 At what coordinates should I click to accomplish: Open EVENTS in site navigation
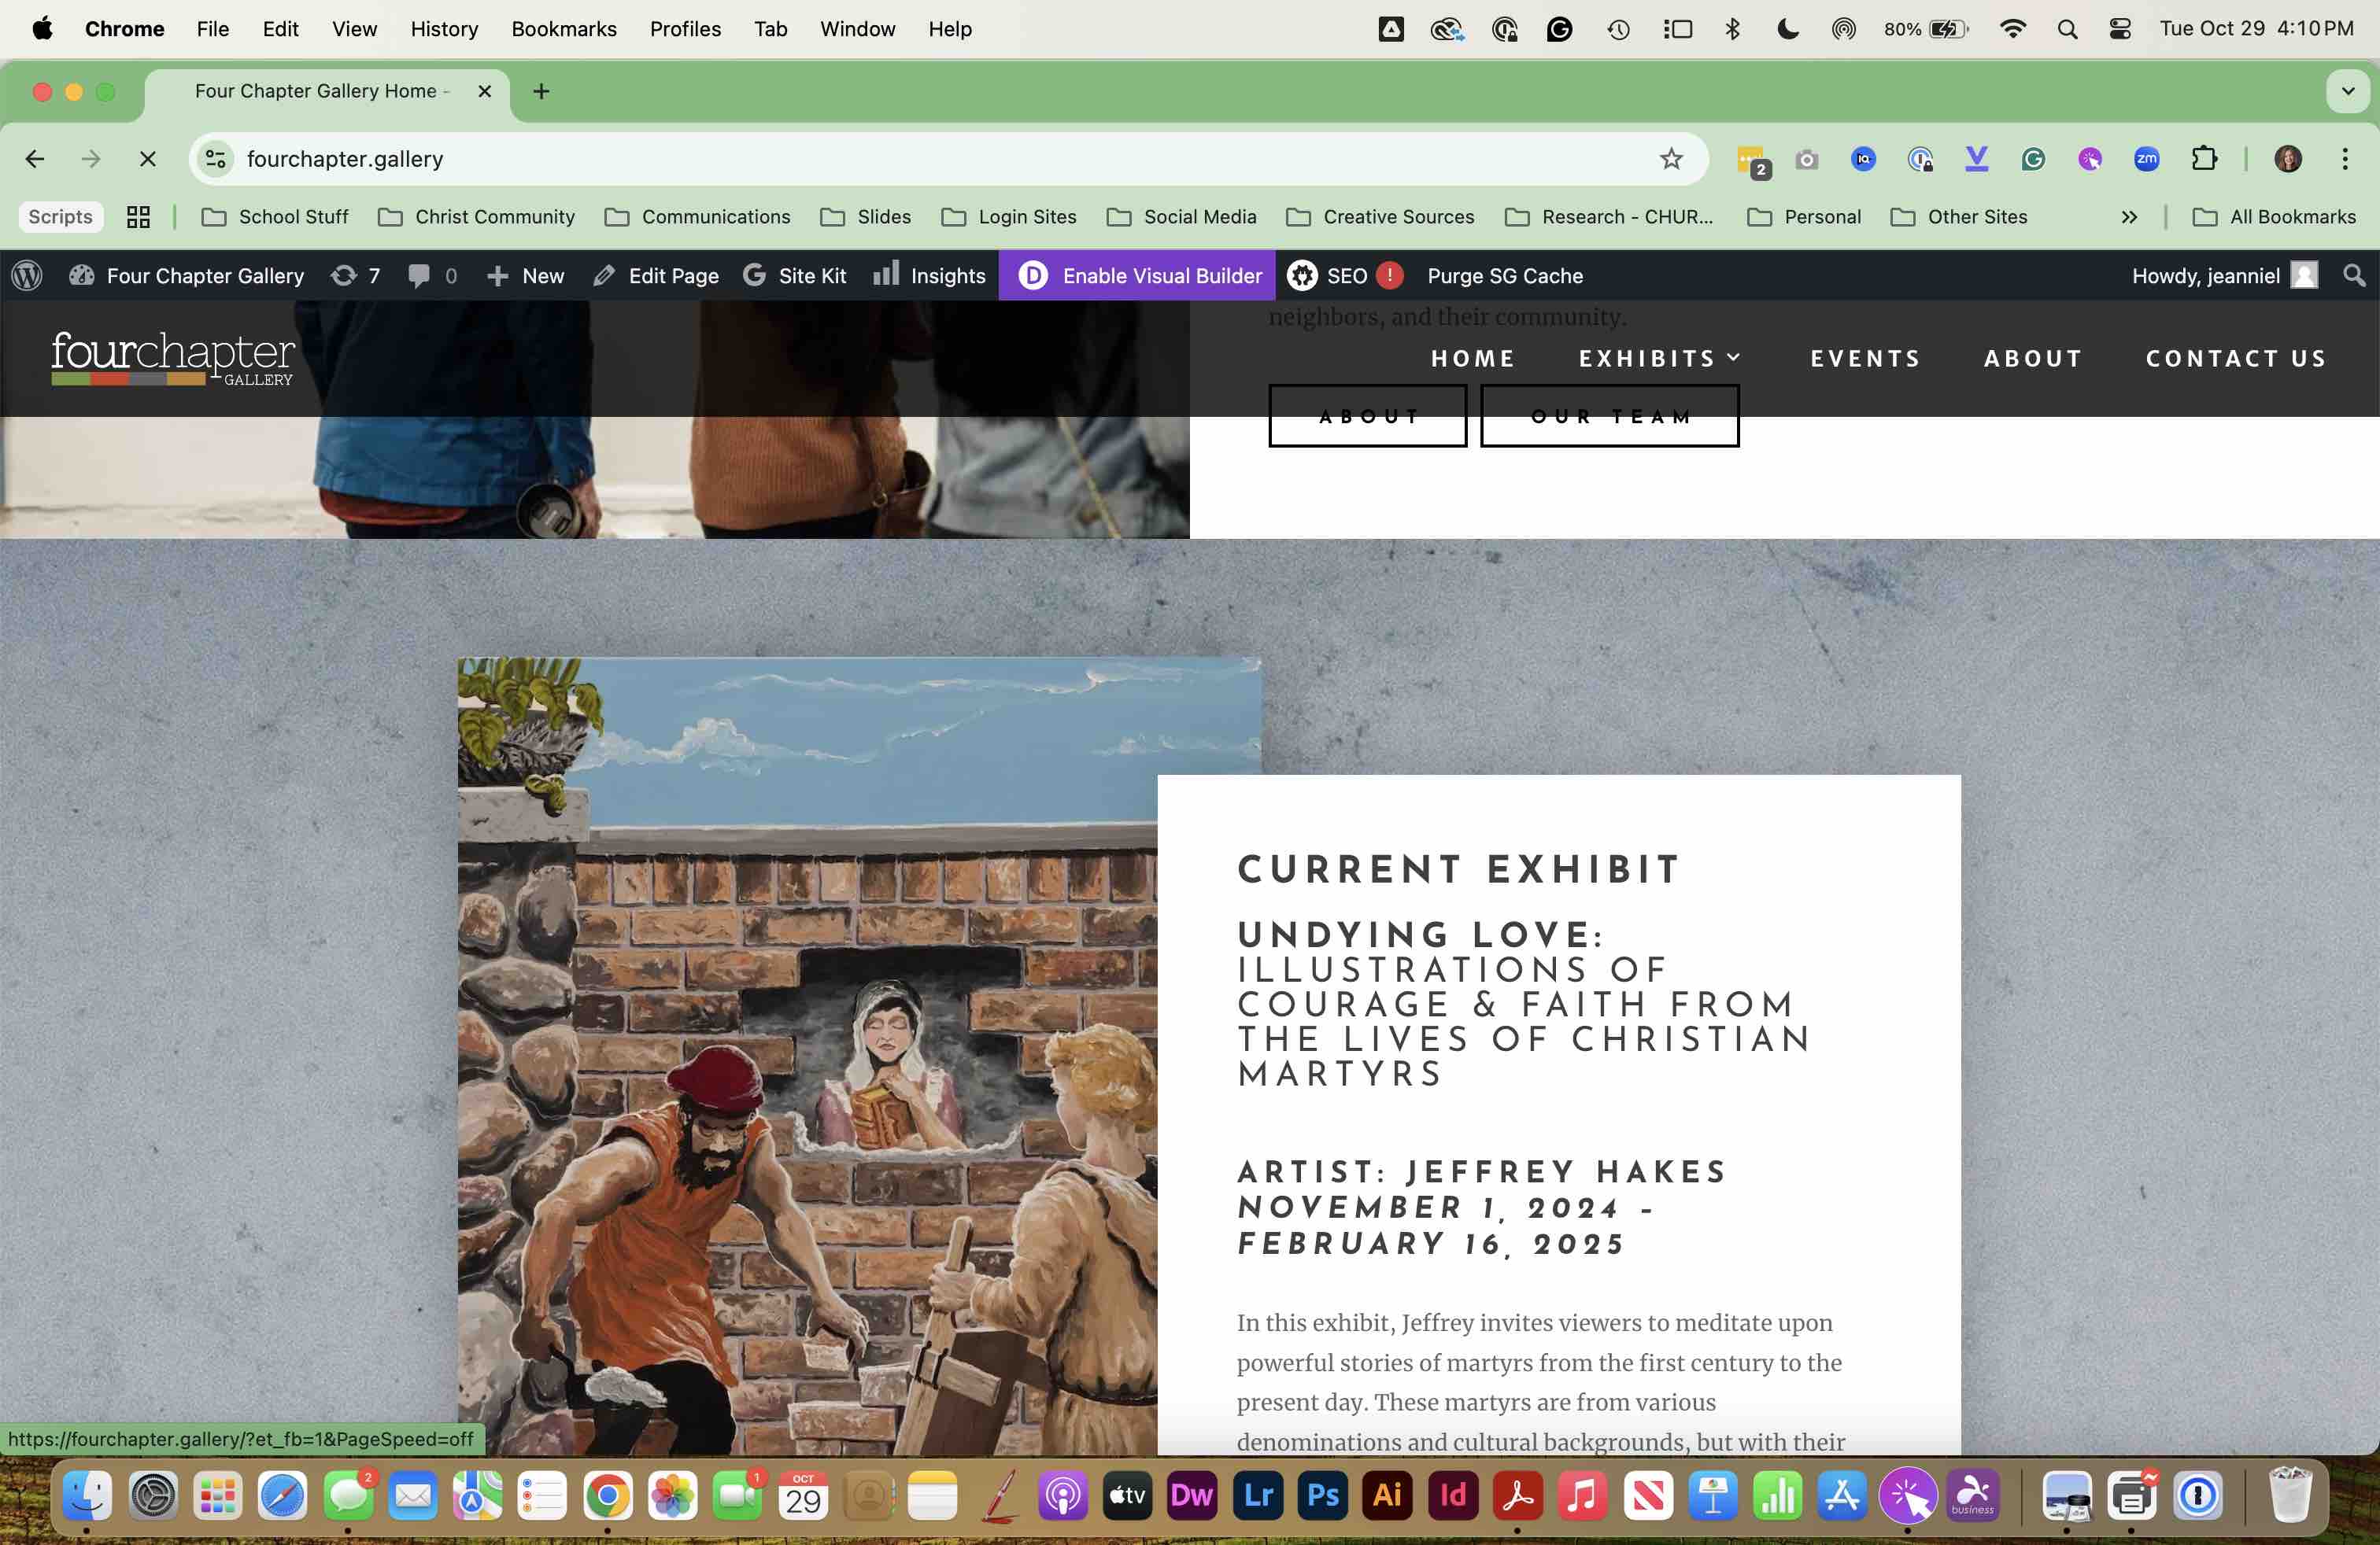pos(1865,358)
